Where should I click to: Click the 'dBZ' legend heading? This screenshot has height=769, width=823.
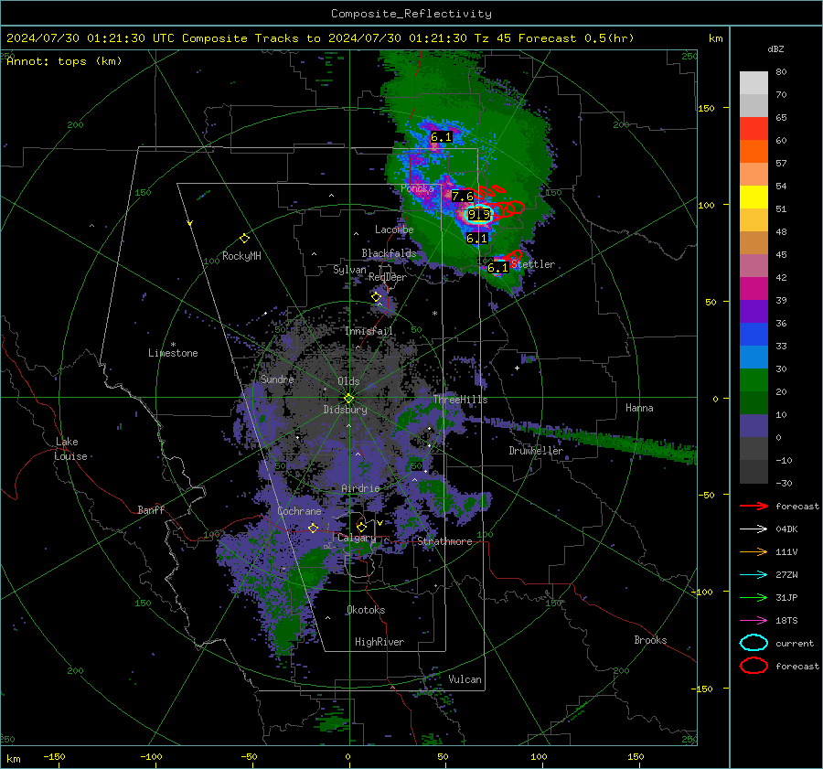click(x=775, y=49)
